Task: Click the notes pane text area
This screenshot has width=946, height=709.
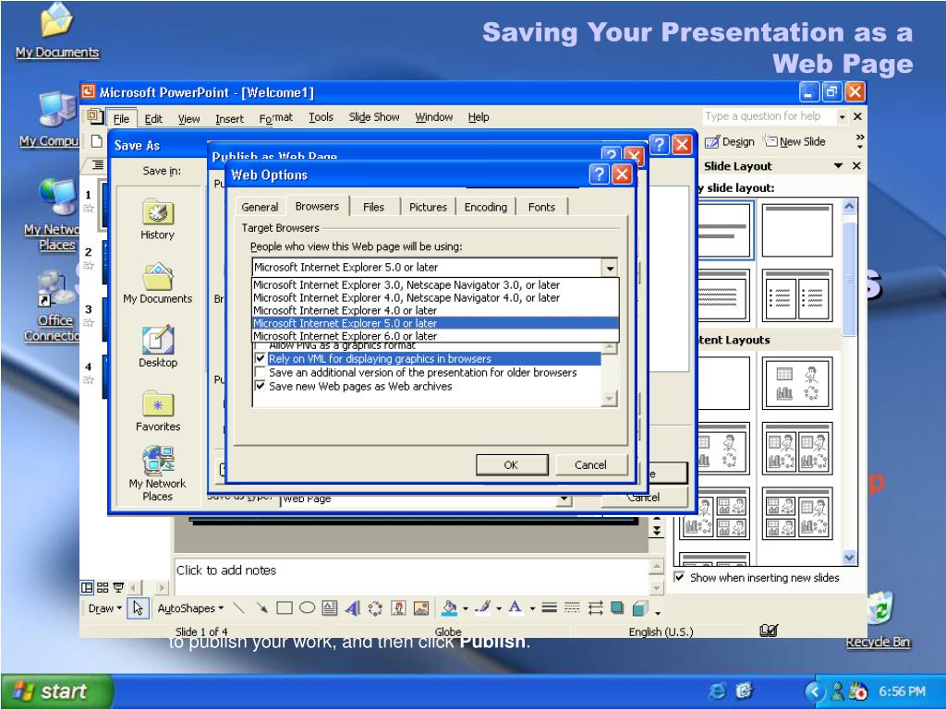Action: [x=411, y=576]
